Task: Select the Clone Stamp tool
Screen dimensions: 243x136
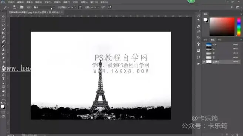Action: click(3, 50)
